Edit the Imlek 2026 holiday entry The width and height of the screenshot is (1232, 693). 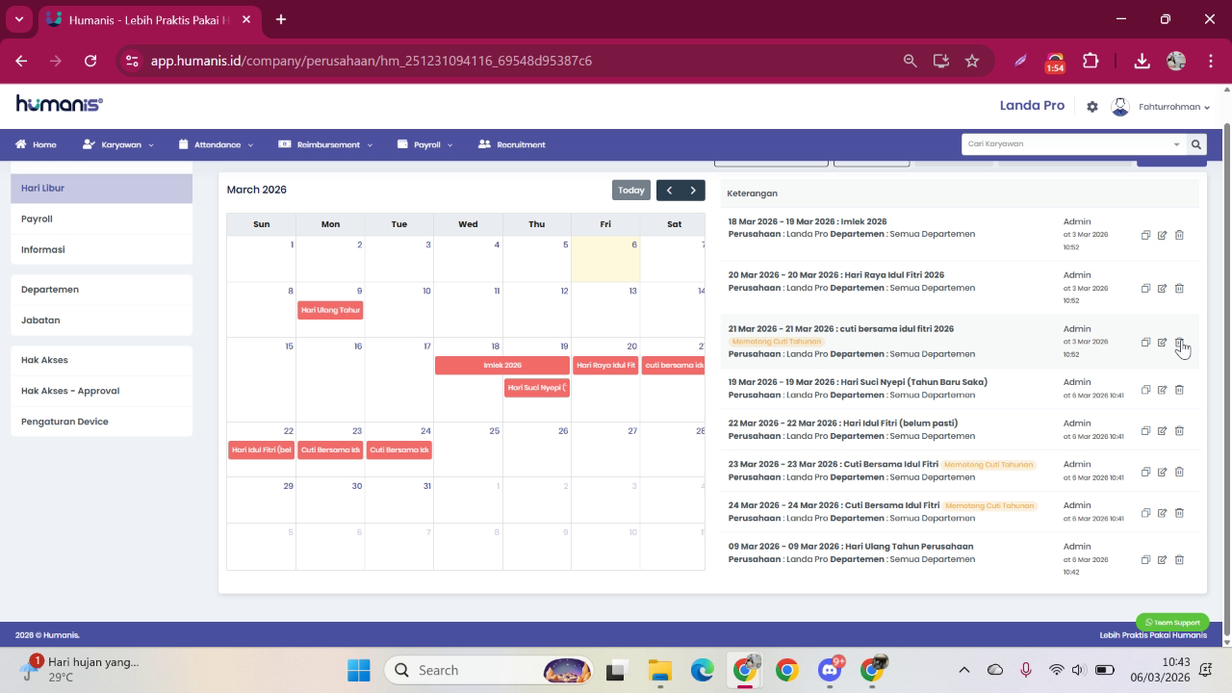1162,235
